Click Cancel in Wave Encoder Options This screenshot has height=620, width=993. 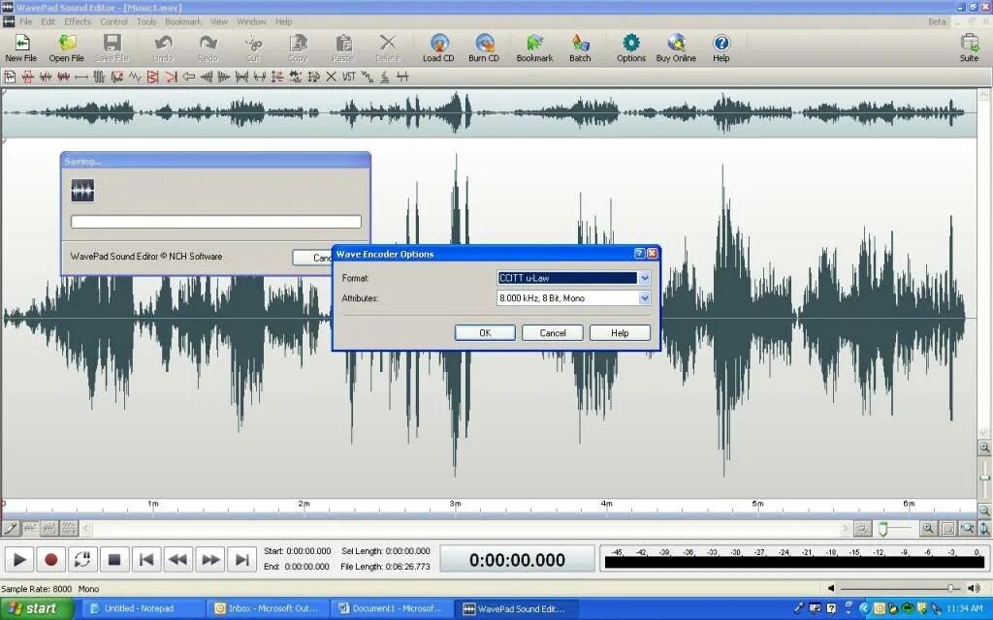552,333
